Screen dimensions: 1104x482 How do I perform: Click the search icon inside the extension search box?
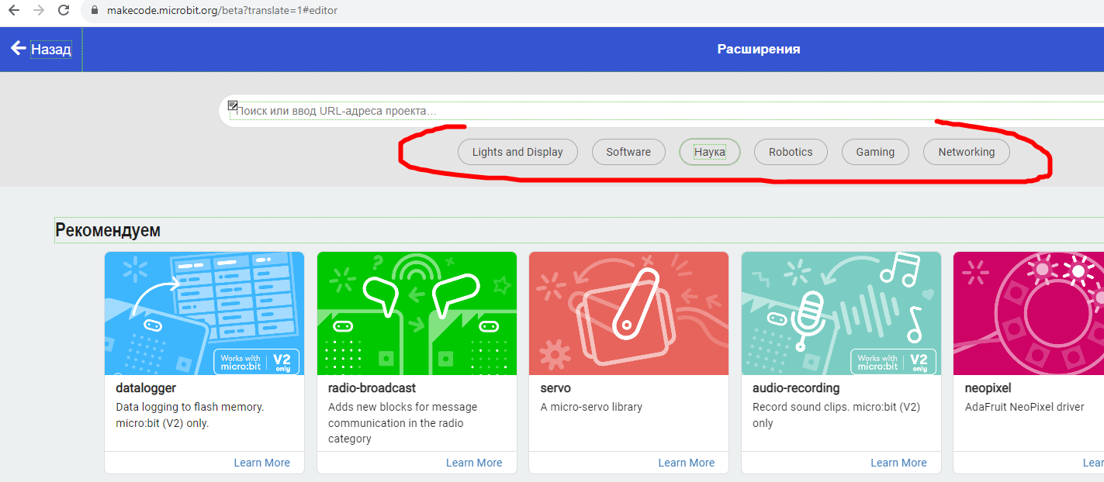(x=232, y=104)
